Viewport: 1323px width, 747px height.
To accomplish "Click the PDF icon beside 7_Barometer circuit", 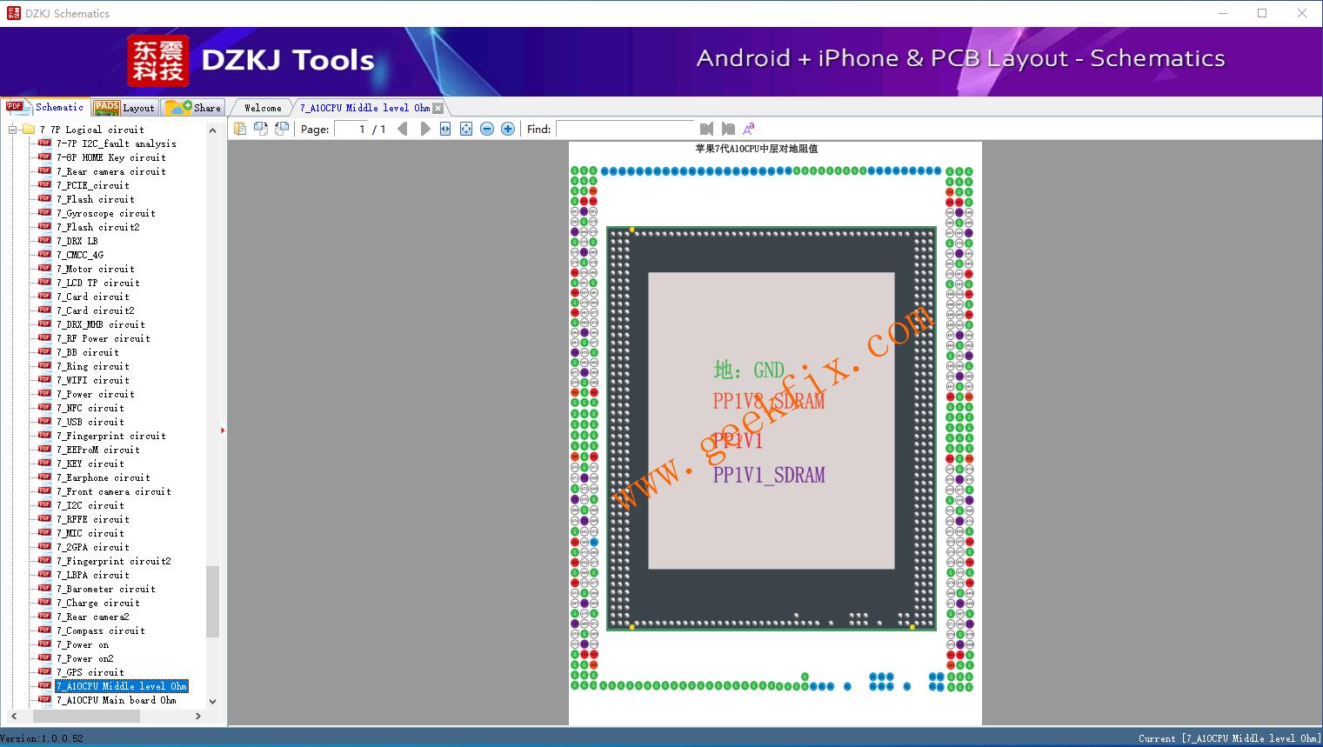I will (44, 589).
